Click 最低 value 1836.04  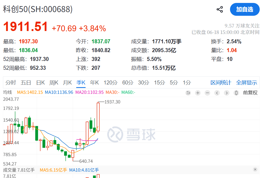pyautogui.click(x=28, y=51)
